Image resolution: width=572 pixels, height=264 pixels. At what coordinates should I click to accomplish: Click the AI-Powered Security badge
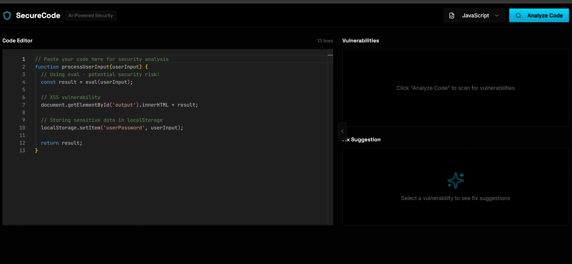click(90, 16)
